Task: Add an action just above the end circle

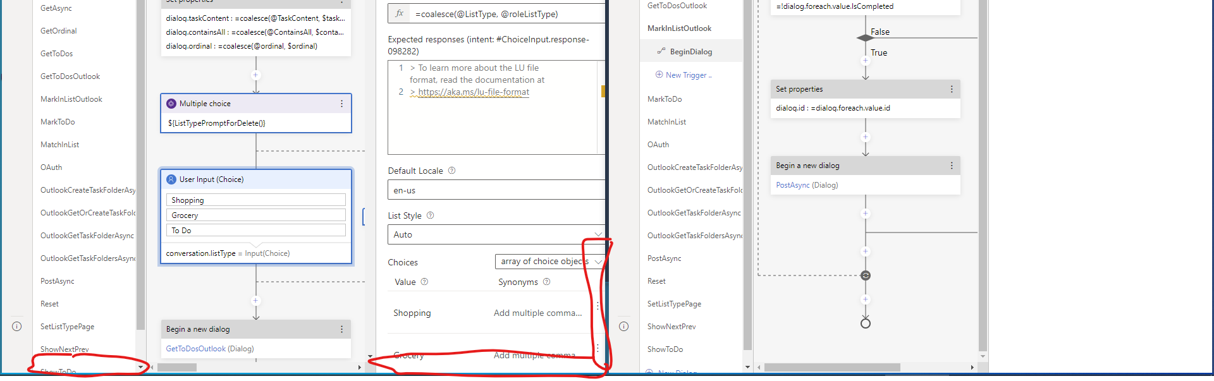Action: coord(865,299)
